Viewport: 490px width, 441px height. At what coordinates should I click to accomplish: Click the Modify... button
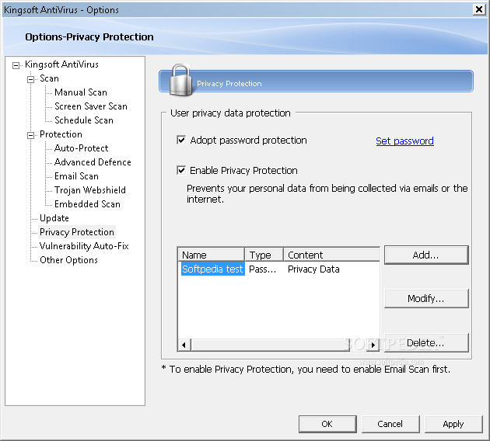pyautogui.click(x=426, y=298)
